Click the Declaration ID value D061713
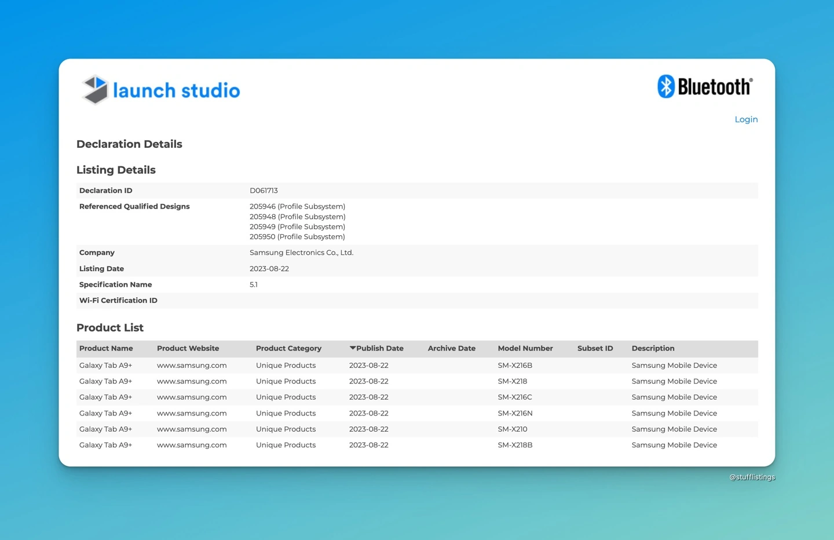 click(x=264, y=191)
